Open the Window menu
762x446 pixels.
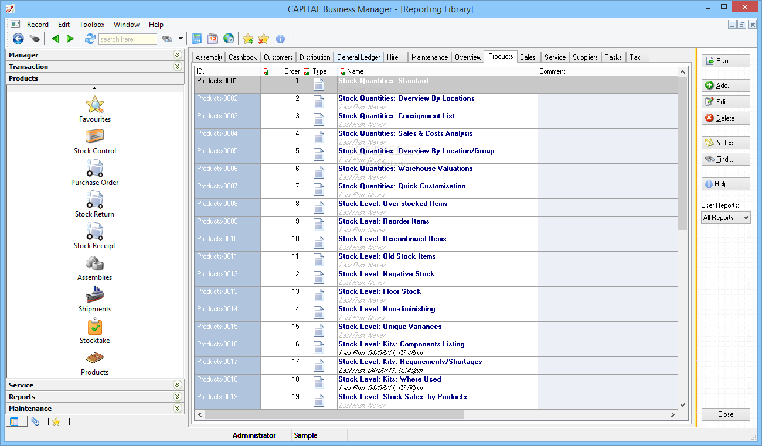tap(127, 25)
